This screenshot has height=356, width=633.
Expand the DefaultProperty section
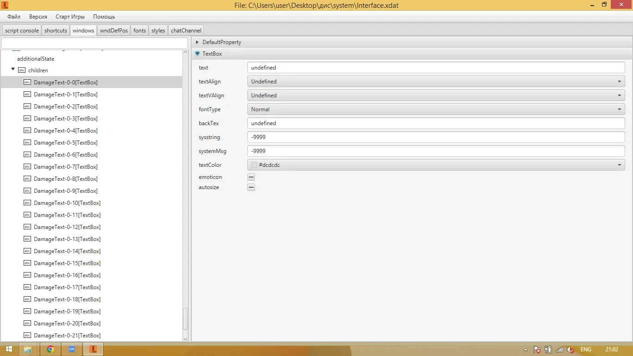(197, 42)
